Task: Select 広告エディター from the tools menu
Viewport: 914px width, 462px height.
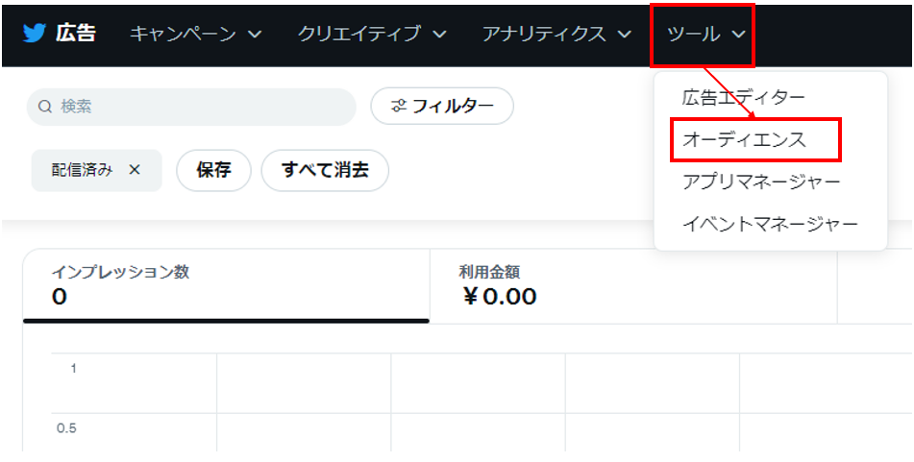Action: tap(744, 97)
